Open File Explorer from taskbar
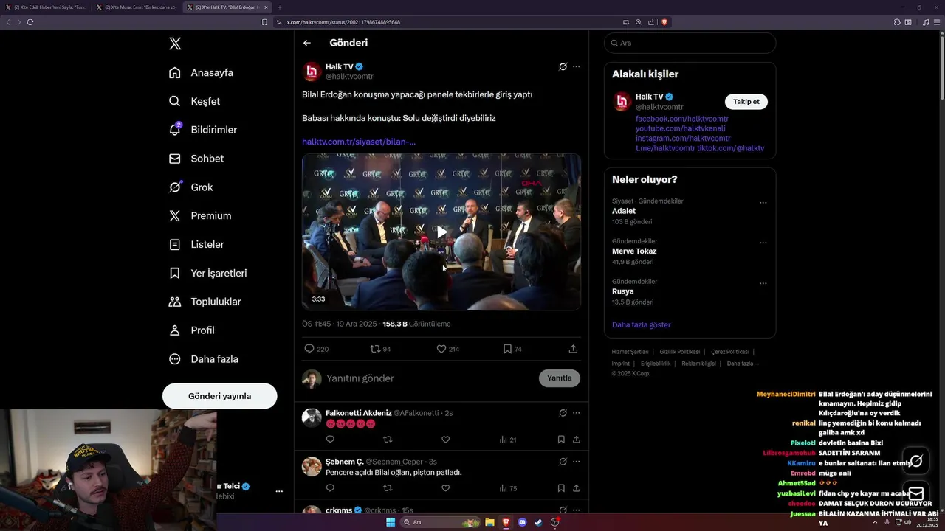 tap(489, 522)
